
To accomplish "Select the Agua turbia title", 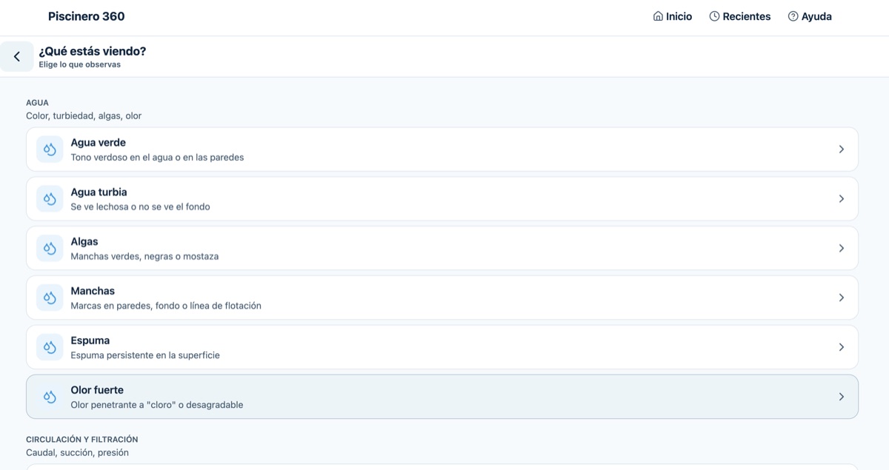I will pyautogui.click(x=99, y=192).
